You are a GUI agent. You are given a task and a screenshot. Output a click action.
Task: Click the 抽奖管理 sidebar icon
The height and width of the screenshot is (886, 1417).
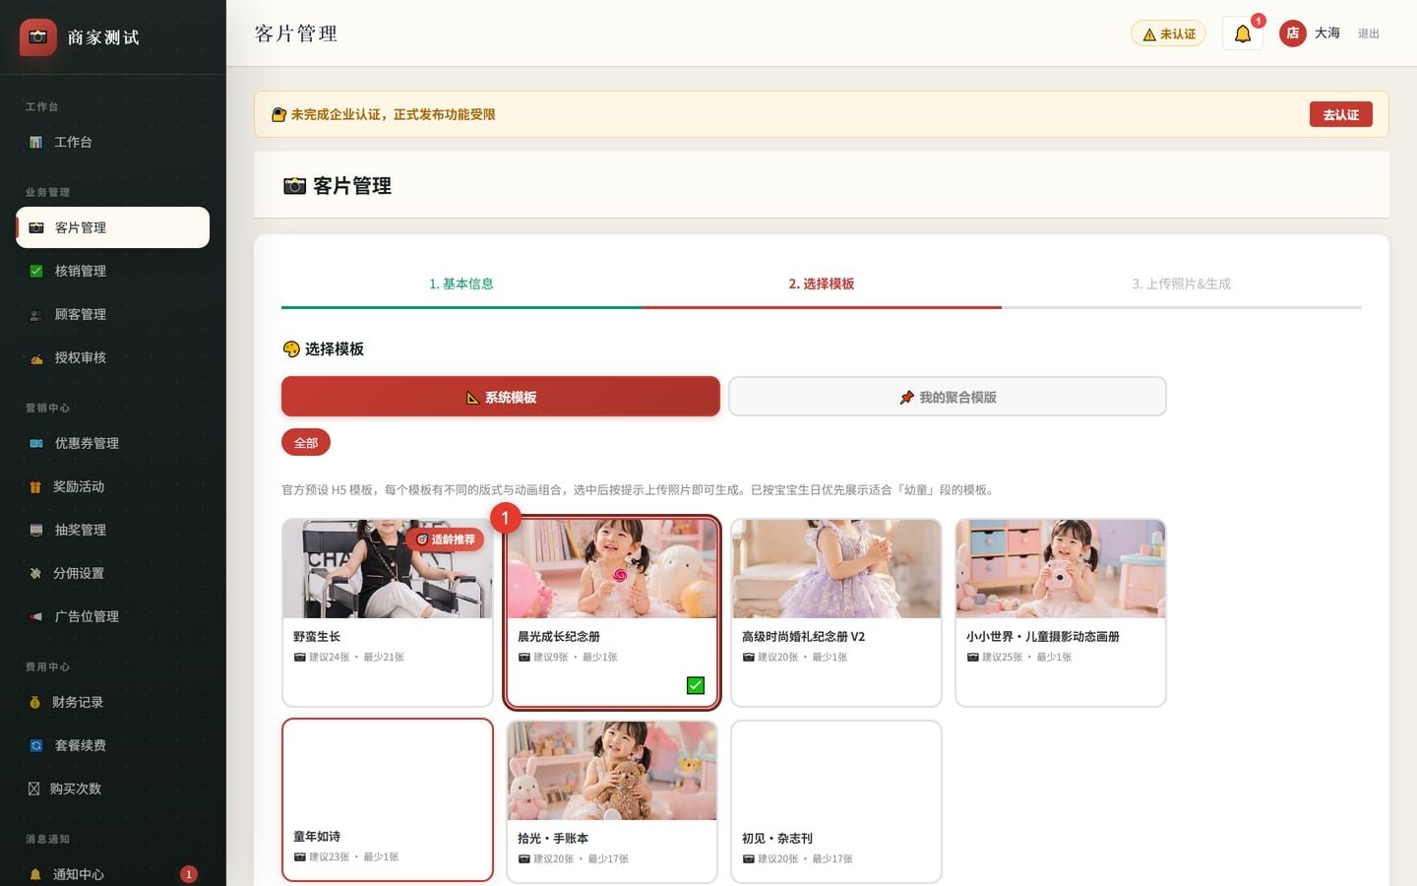pyautogui.click(x=36, y=530)
